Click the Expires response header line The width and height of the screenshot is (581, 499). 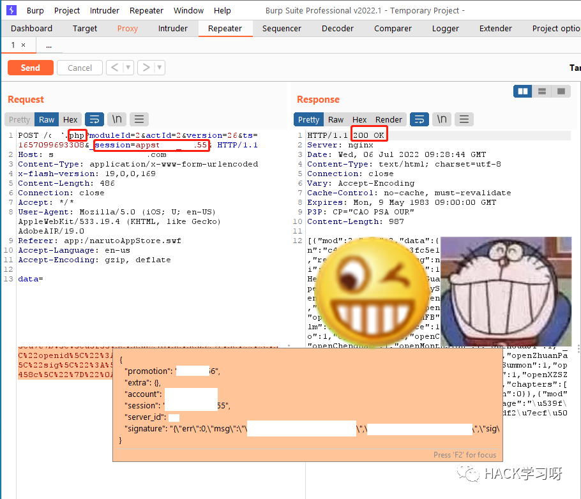[x=402, y=202]
